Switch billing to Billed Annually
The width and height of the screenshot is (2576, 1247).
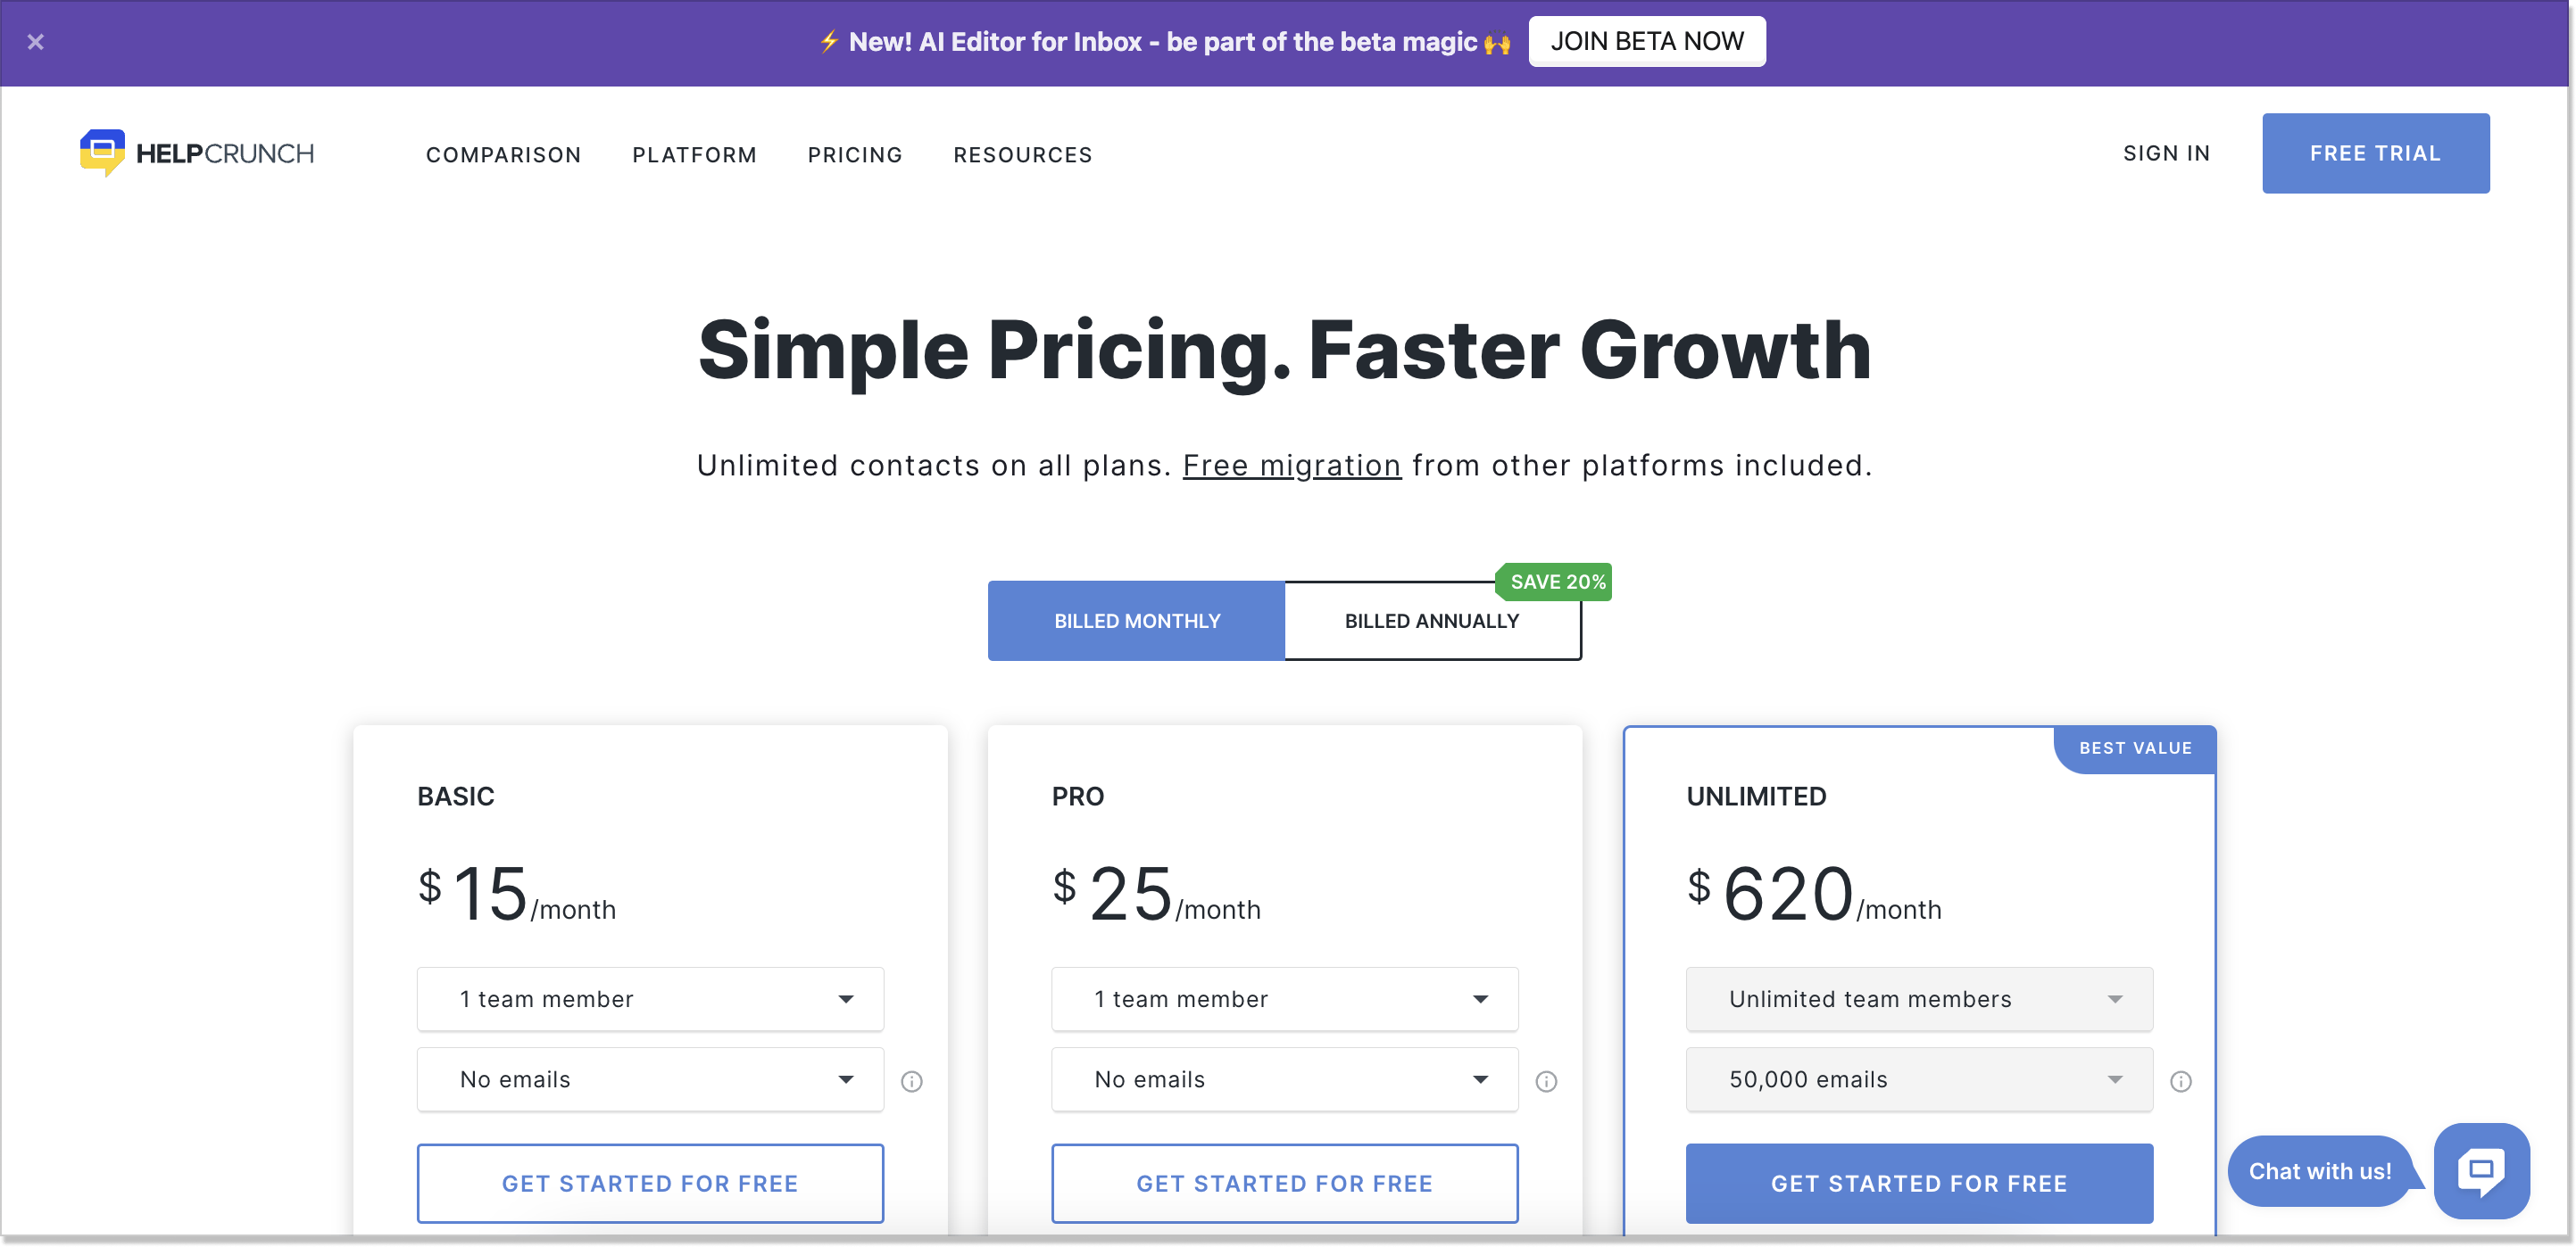coord(1432,621)
